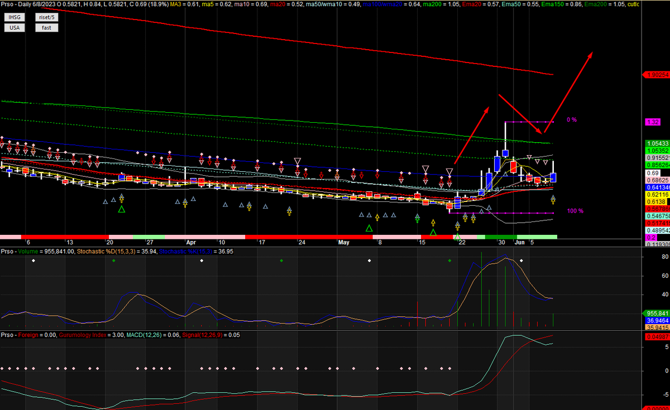
Task: Click the 0.04987 MACD axis label
Action: pos(657,337)
